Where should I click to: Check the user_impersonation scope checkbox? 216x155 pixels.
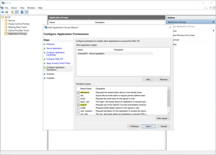[x=78, y=111]
